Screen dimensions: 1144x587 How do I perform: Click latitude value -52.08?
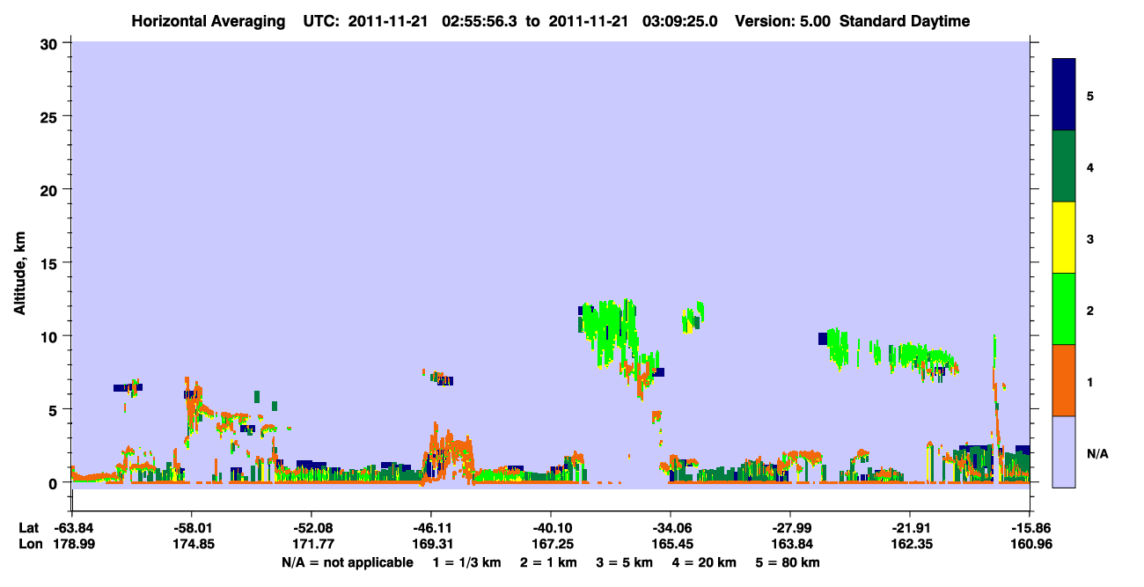pos(312,528)
